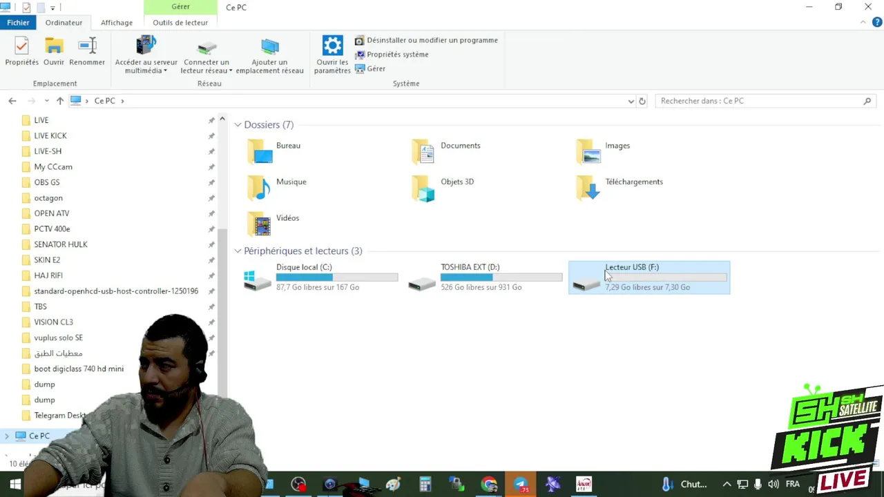The image size is (884, 497).
Task: Open the Fichier menu
Action: pos(19,23)
